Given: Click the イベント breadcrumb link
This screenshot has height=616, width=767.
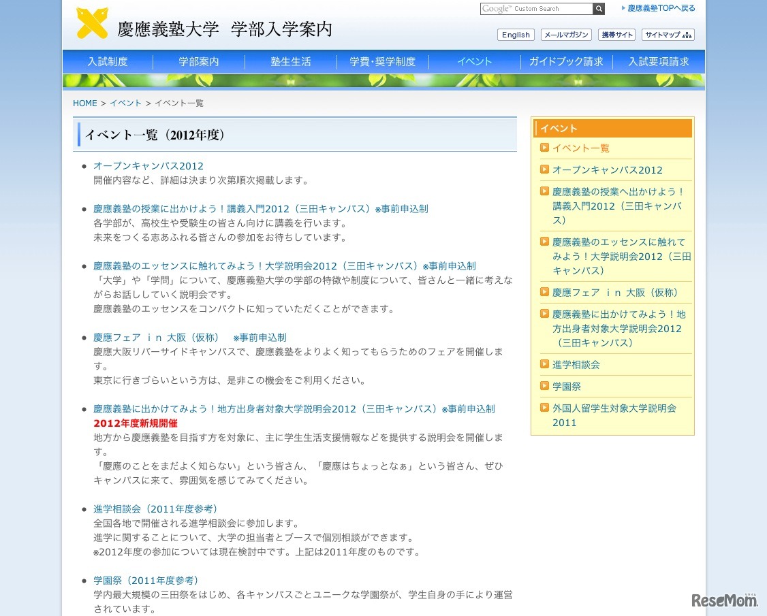Looking at the screenshot, I should (x=126, y=103).
